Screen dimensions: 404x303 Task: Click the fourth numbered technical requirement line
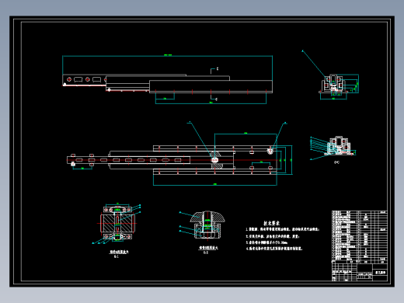[274, 249]
